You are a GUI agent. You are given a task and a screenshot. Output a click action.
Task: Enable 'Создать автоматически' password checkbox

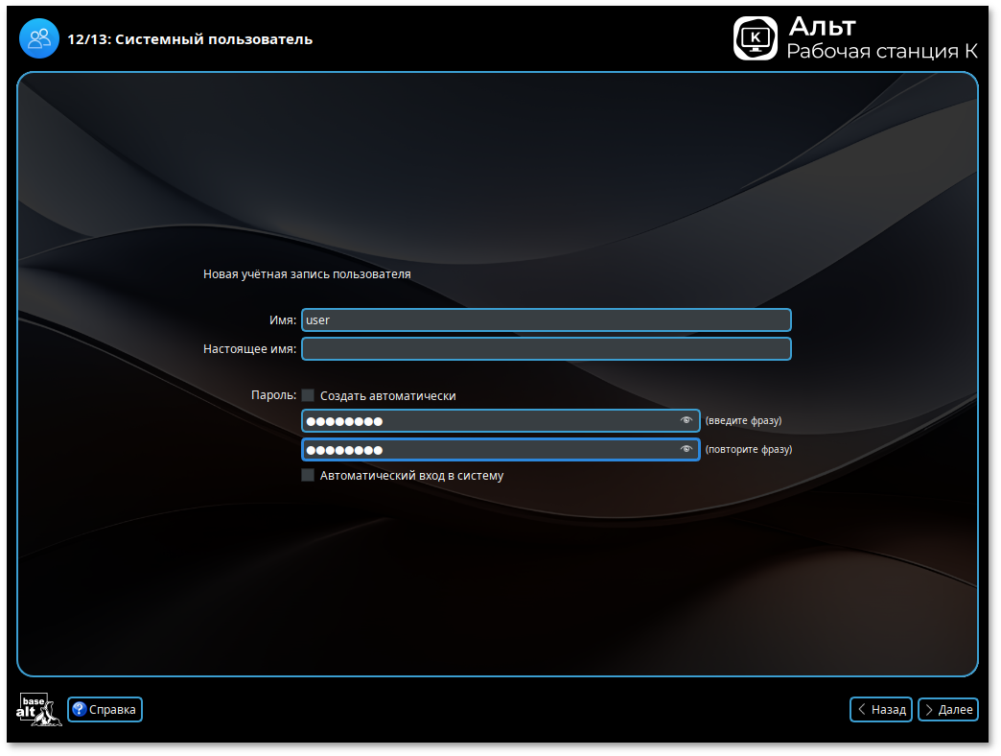(308, 395)
